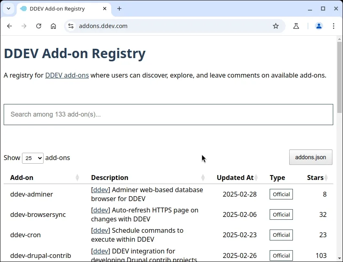The height and width of the screenshot is (262, 343).
Task: Click the DDEV favicon on the tab
Action: [x=23, y=9]
